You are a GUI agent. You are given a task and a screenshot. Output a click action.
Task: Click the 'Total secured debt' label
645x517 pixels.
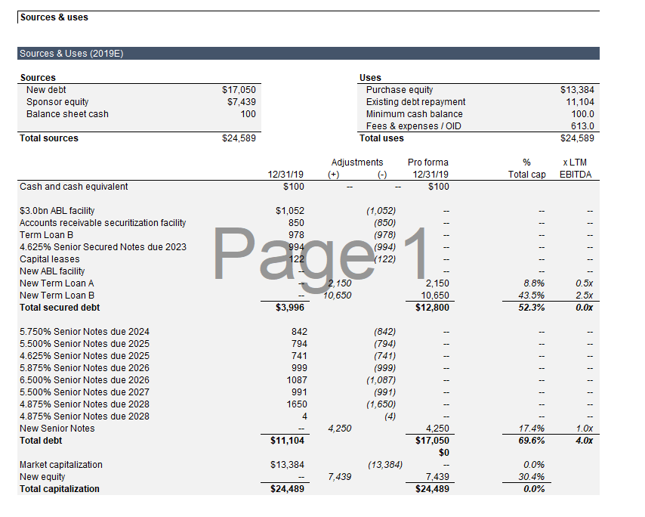(x=59, y=308)
